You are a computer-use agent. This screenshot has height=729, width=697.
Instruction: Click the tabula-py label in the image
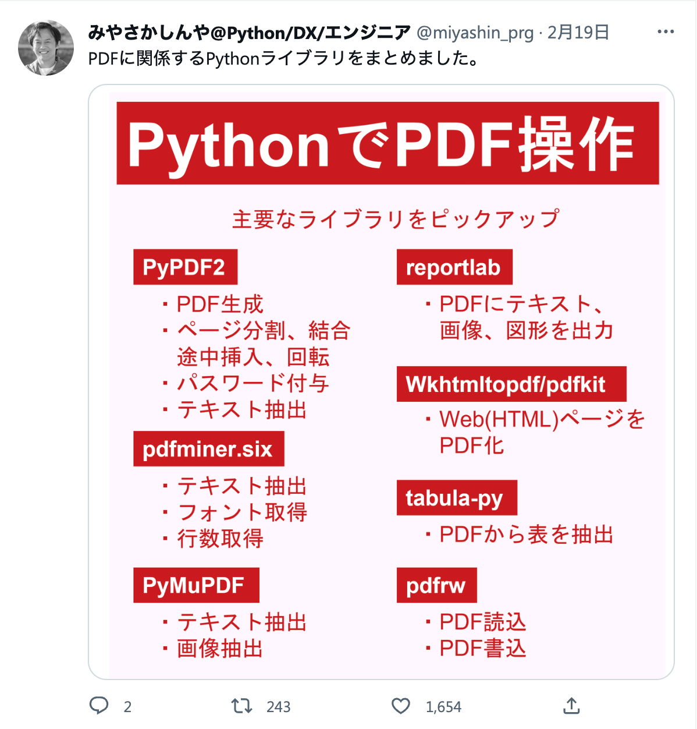(x=456, y=498)
